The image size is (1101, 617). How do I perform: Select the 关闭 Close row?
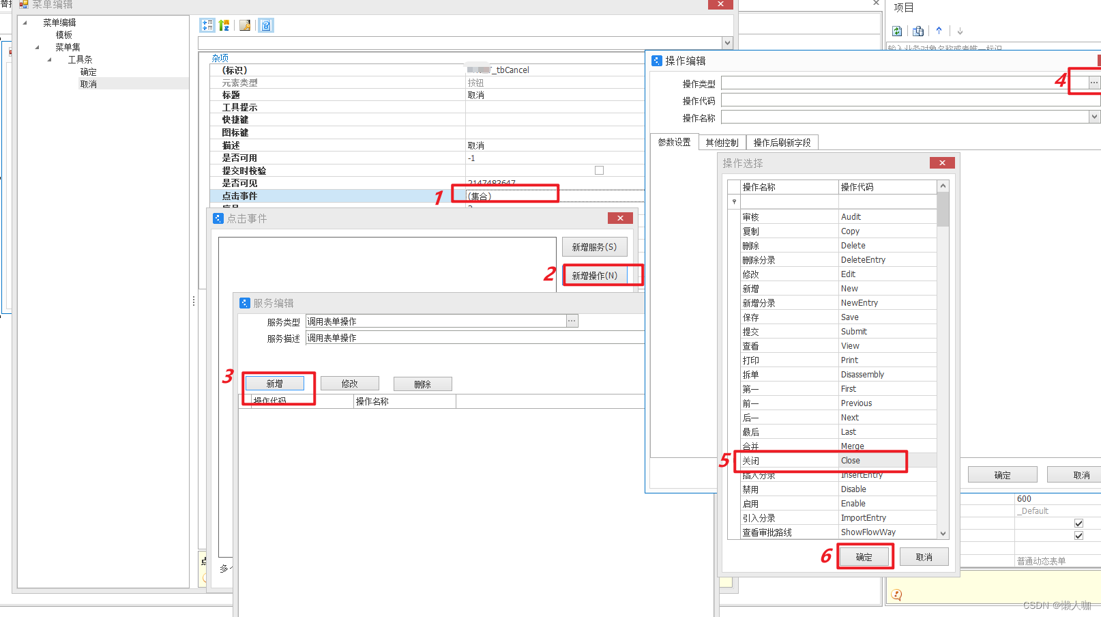tap(838, 460)
